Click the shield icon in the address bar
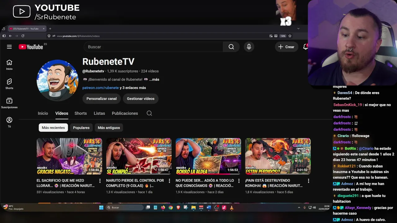397x223 pixels. [49, 36]
